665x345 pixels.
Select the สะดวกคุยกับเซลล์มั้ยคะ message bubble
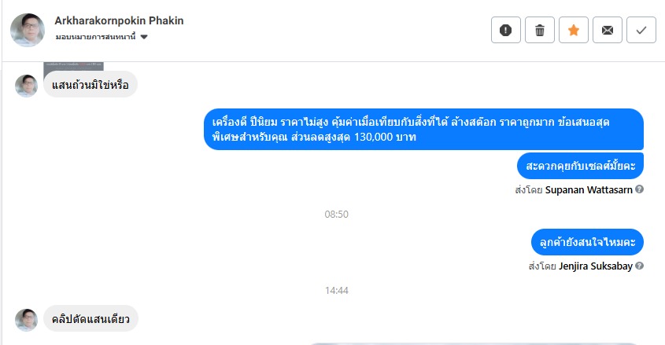pyautogui.click(x=581, y=166)
